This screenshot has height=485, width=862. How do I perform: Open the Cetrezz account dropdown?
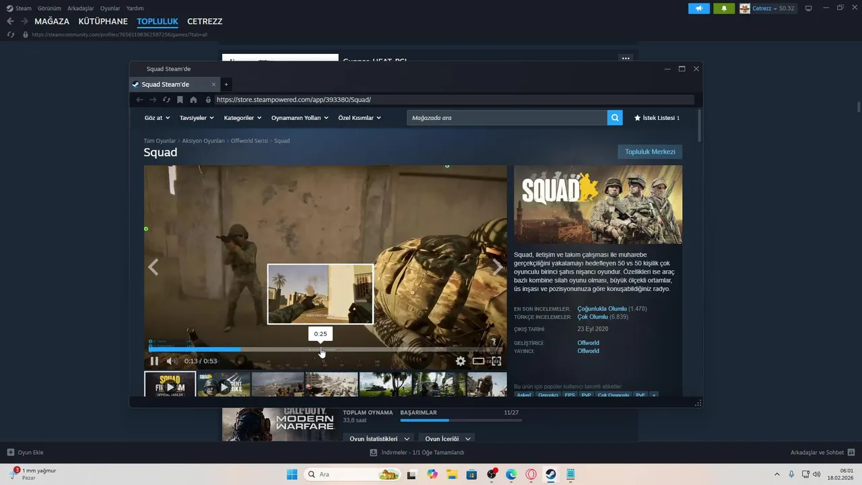point(768,8)
